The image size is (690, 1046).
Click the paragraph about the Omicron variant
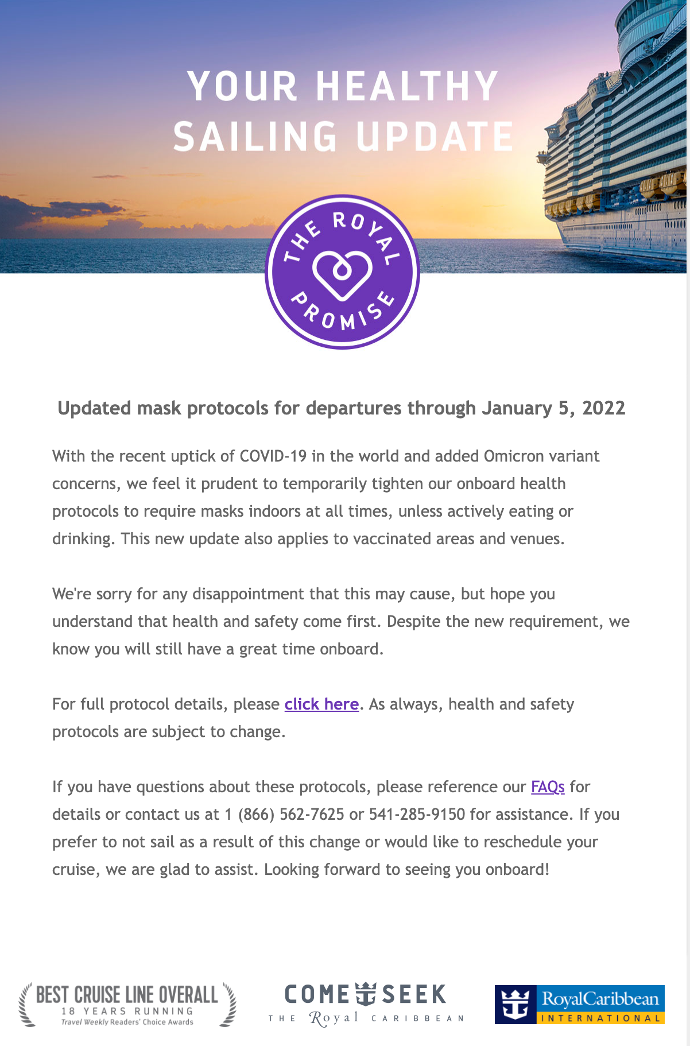click(x=325, y=497)
